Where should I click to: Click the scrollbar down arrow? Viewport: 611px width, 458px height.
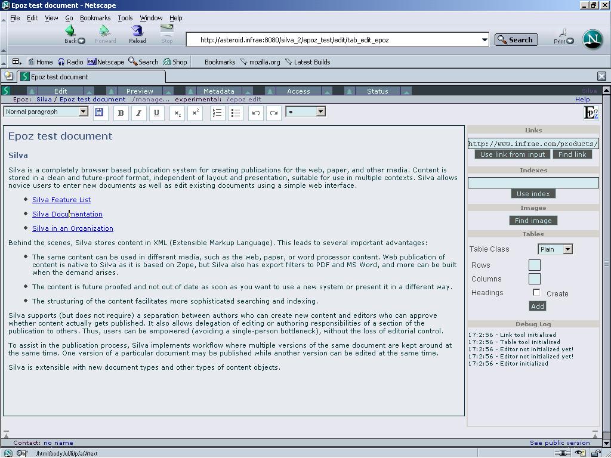(606, 443)
